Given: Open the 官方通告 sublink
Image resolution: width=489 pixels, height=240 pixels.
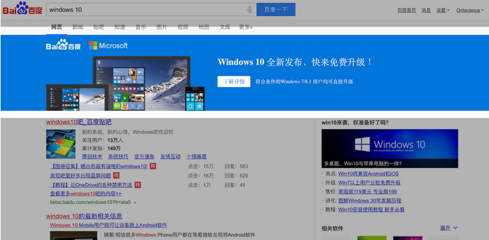Looking at the screenshot, I should [x=144, y=157].
